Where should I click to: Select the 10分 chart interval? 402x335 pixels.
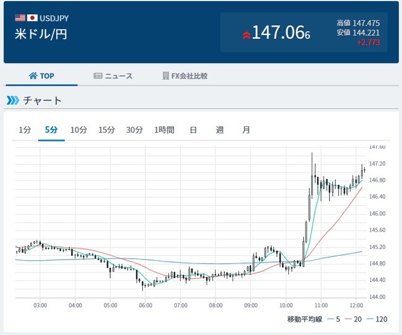79,130
